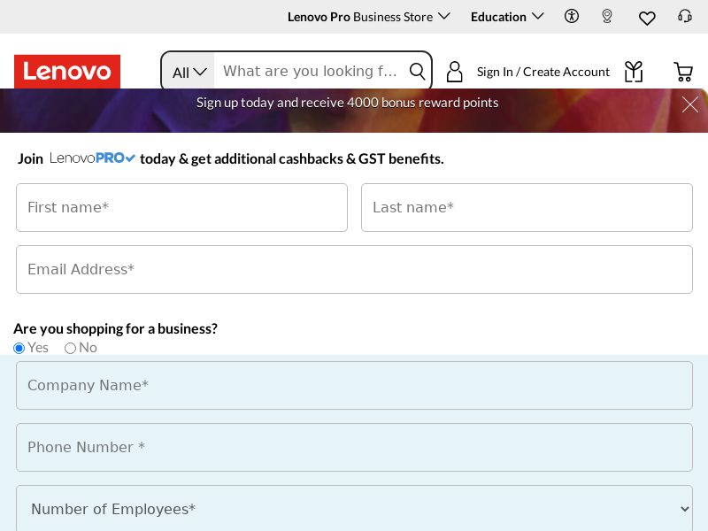Image resolution: width=708 pixels, height=531 pixels.
Task: Click the LenovoPRO logo link
Action: click(92, 158)
